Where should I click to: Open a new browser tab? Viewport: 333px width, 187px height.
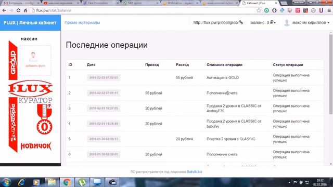click(x=284, y=3)
